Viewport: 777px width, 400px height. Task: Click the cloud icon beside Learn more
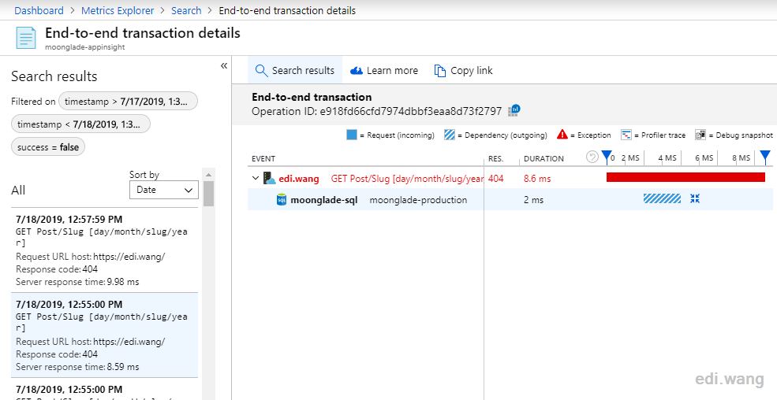(357, 71)
